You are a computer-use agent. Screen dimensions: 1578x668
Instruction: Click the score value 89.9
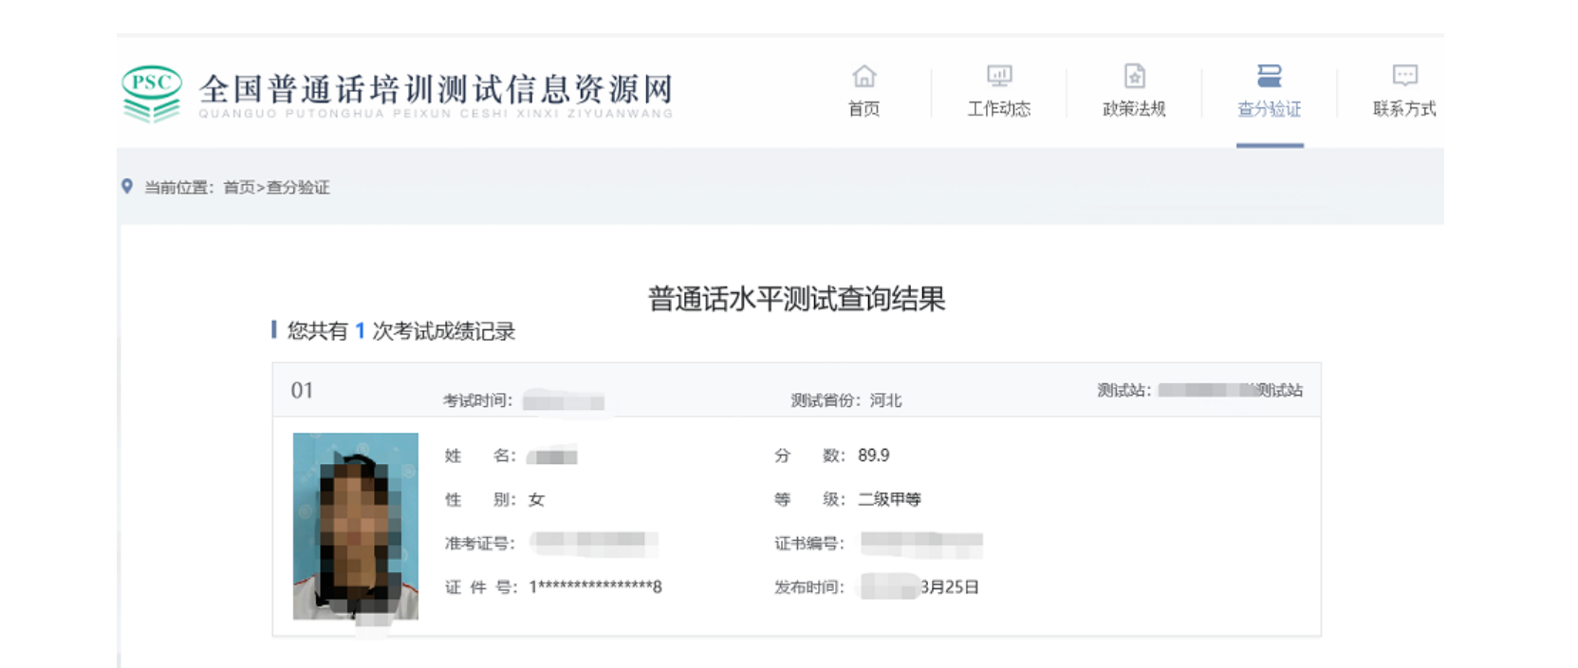(x=874, y=455)
